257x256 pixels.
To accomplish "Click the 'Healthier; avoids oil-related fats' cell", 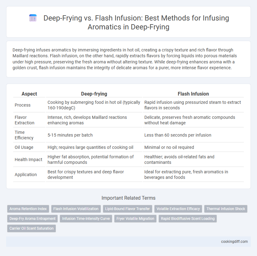I will (193, 160).
